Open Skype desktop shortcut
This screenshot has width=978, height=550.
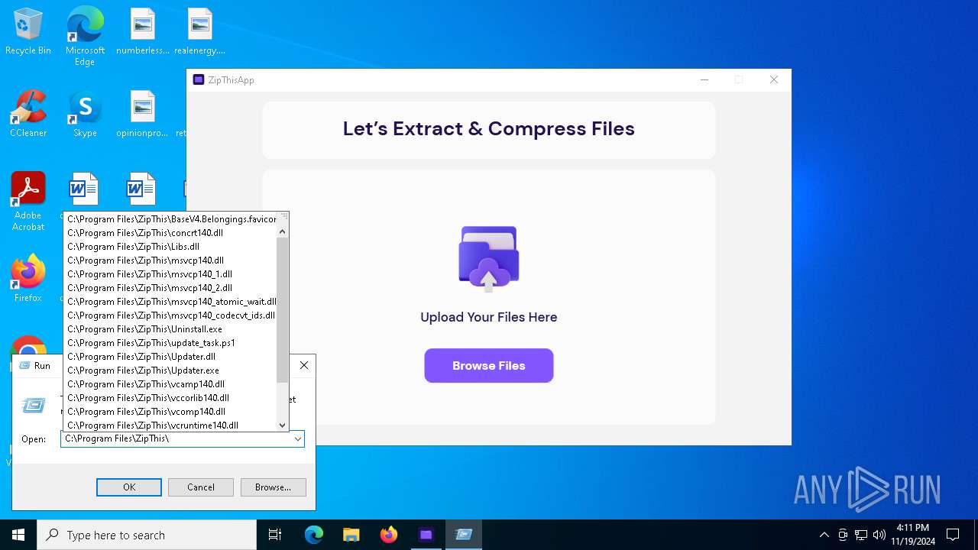[85, 115]
